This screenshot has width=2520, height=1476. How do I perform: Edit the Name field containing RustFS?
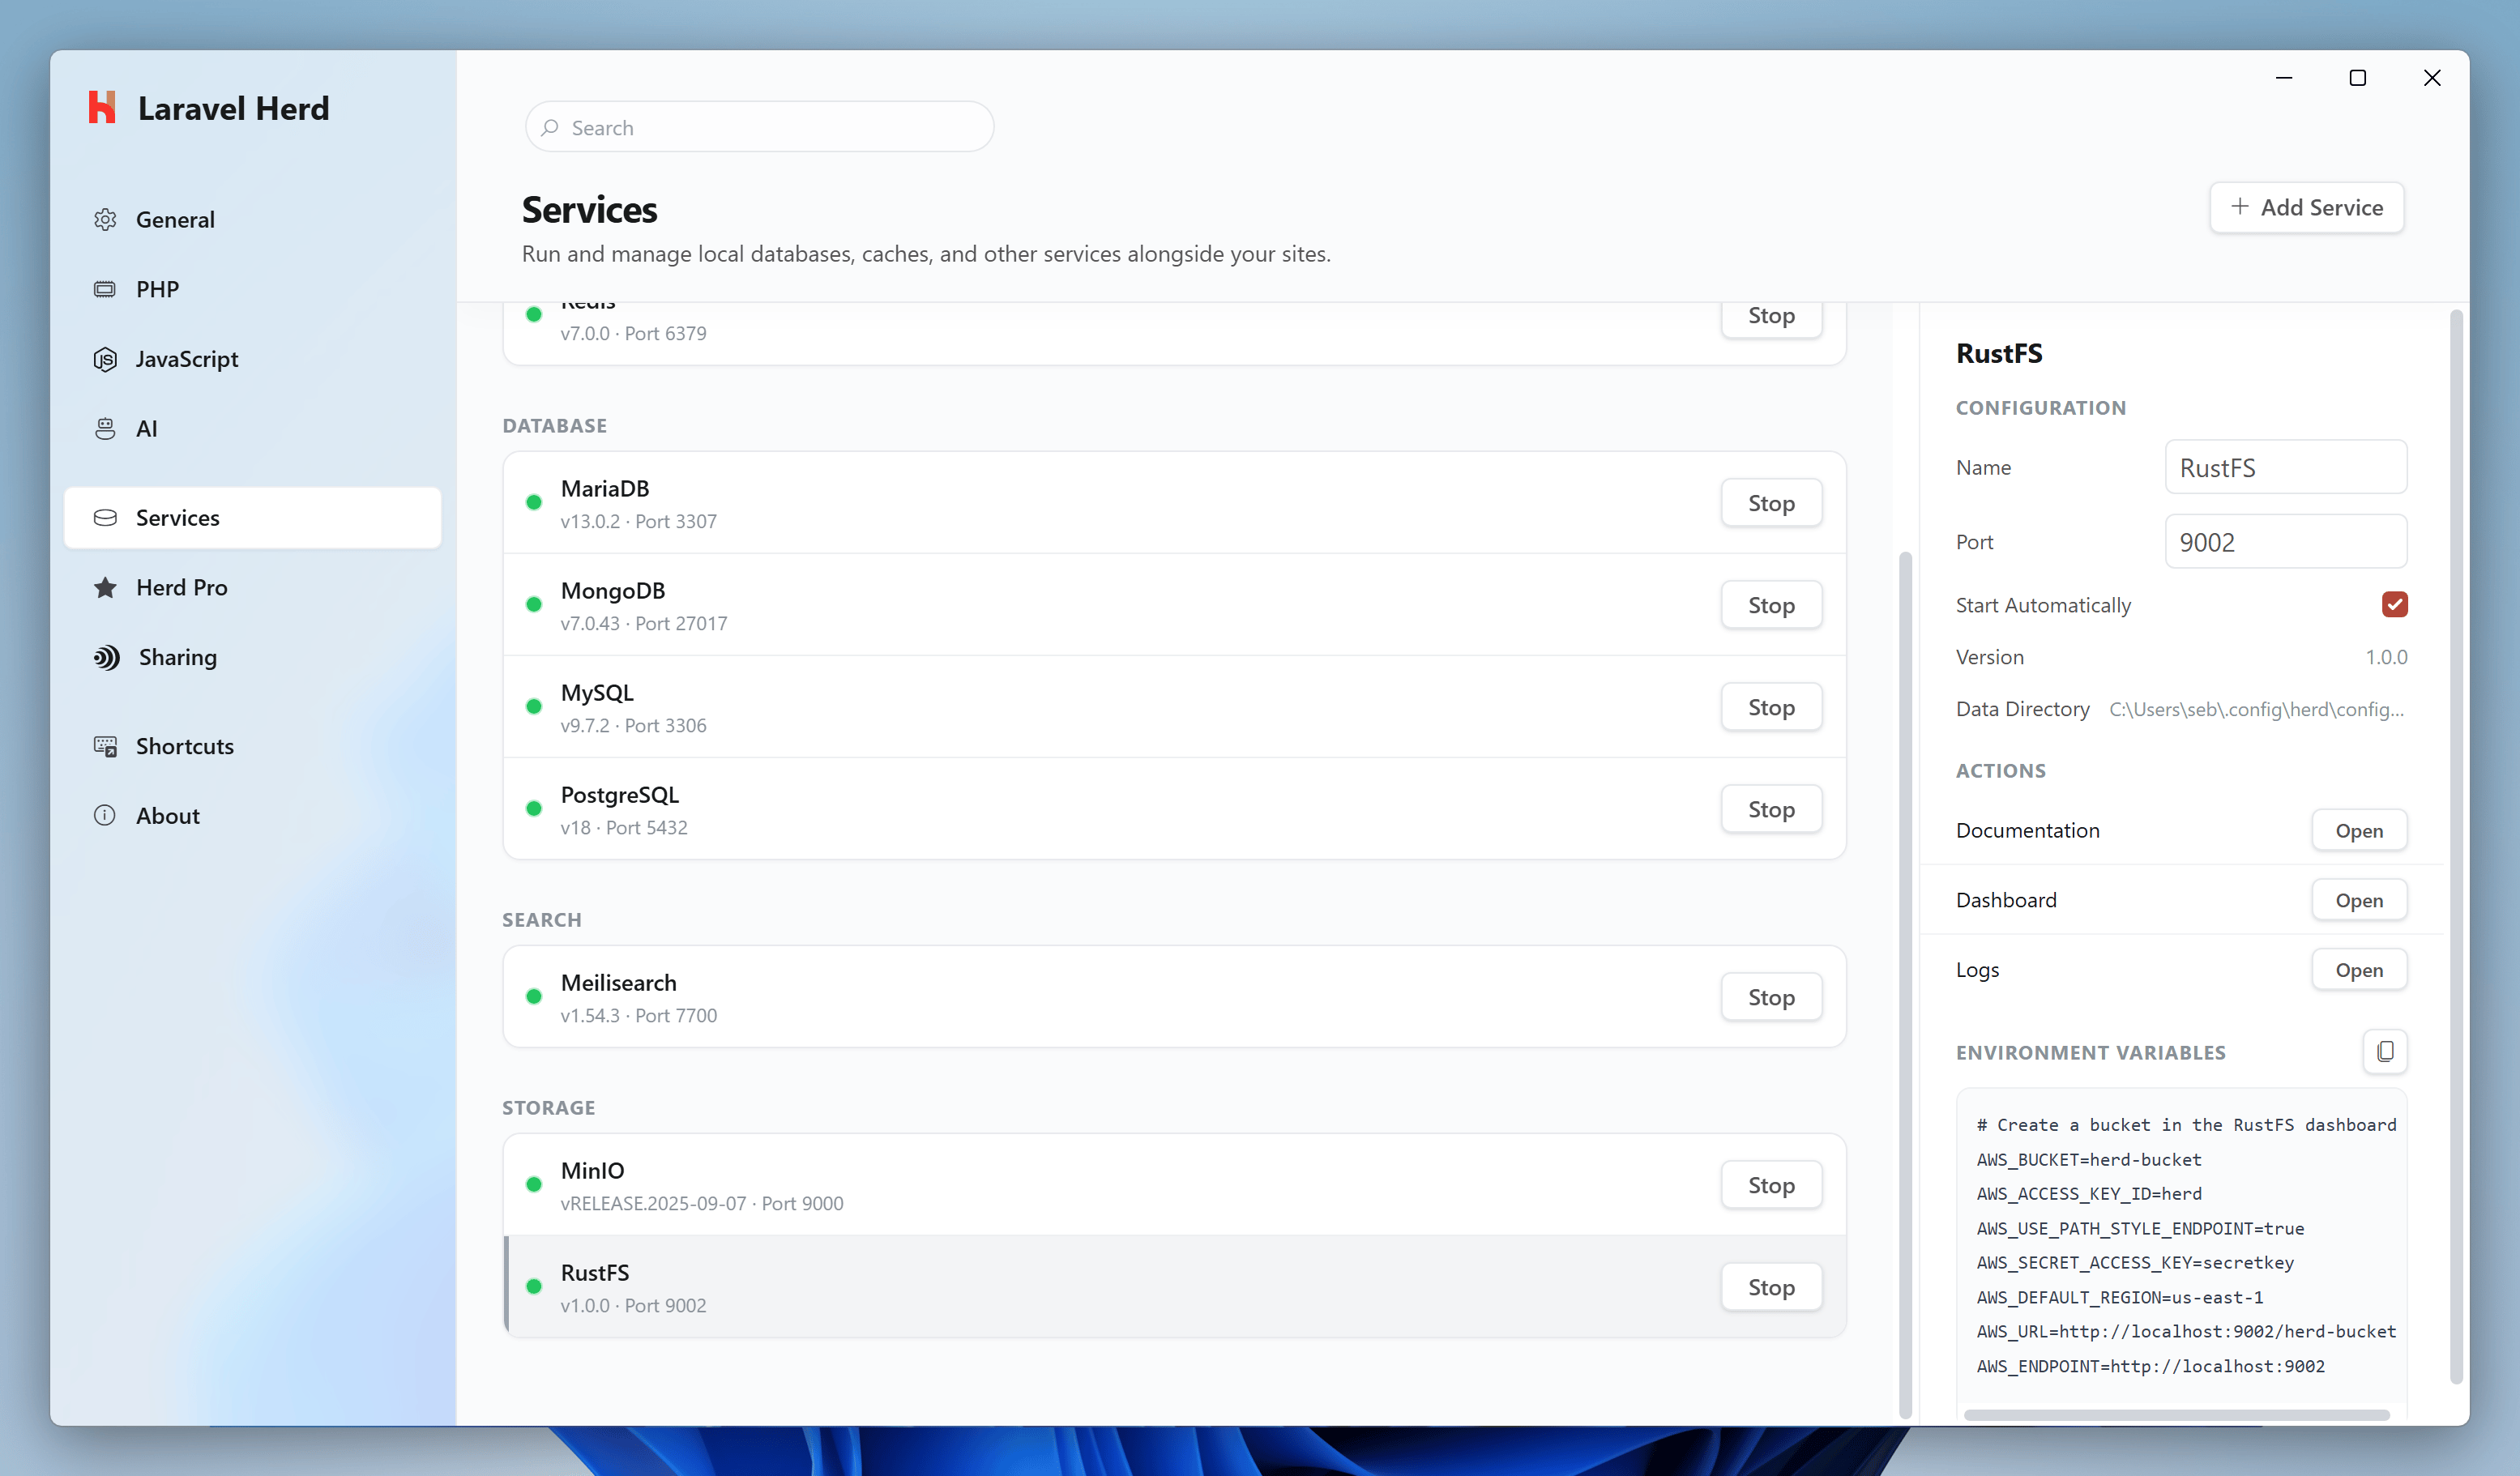(x=2286, y=467)
